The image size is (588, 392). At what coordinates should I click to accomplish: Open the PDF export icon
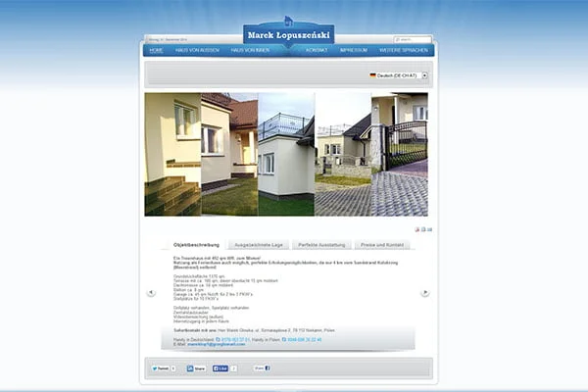coord(417,229)
